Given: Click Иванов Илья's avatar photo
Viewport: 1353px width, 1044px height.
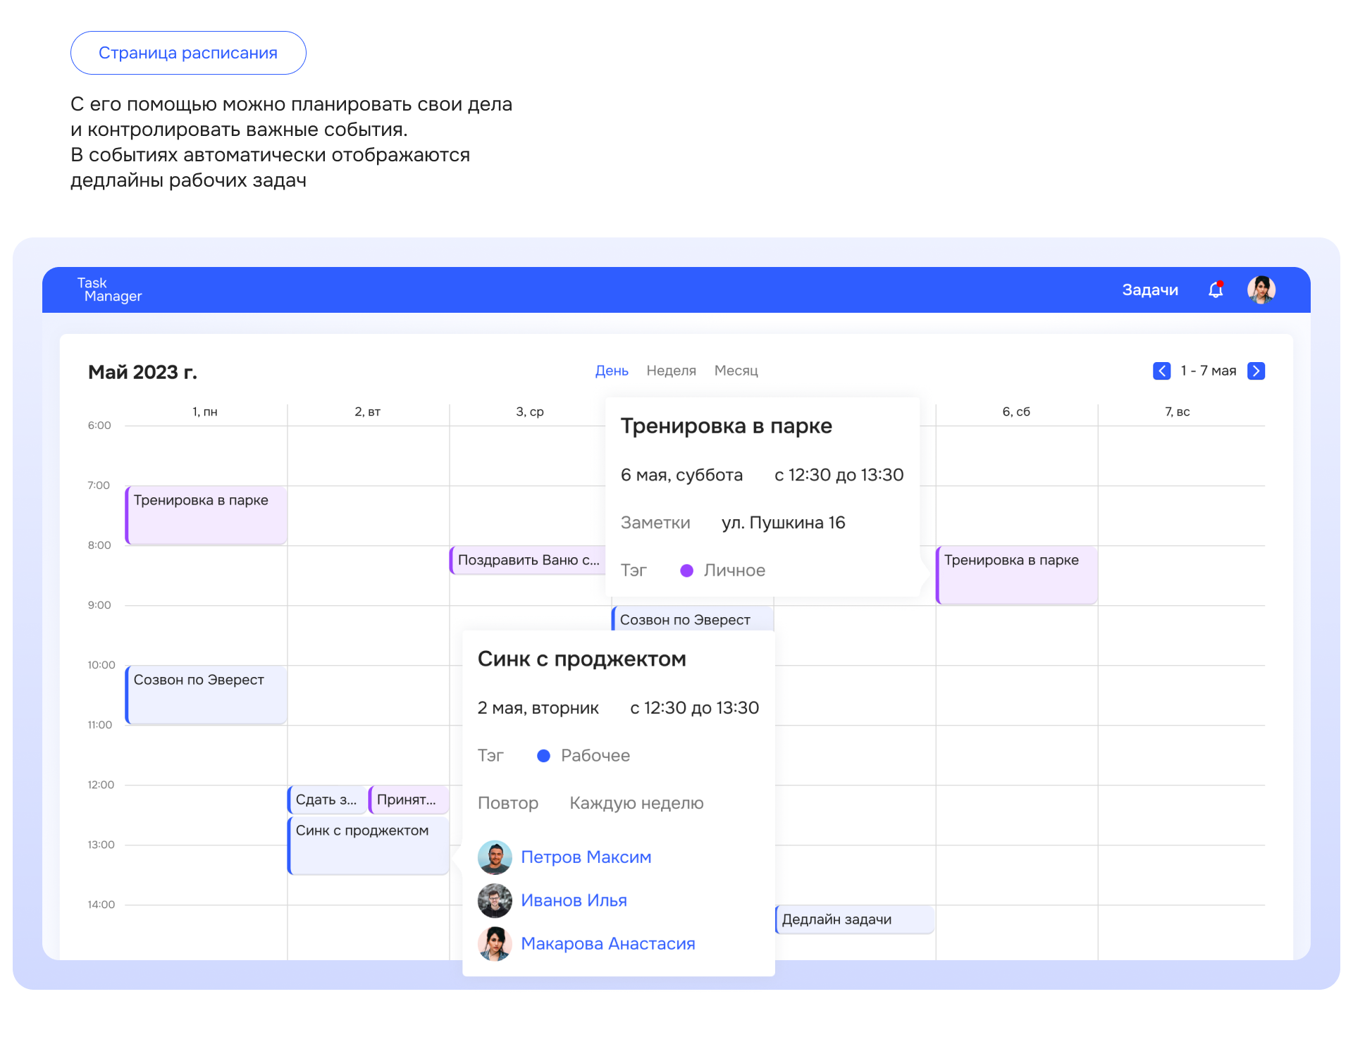Looking at the screenshot, I should 495,900.
